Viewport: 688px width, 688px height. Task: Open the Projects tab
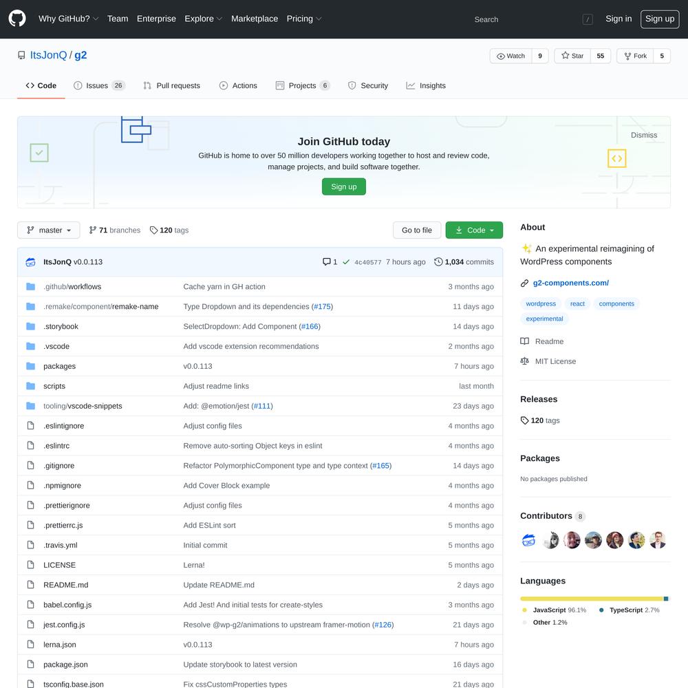(303, 85)
